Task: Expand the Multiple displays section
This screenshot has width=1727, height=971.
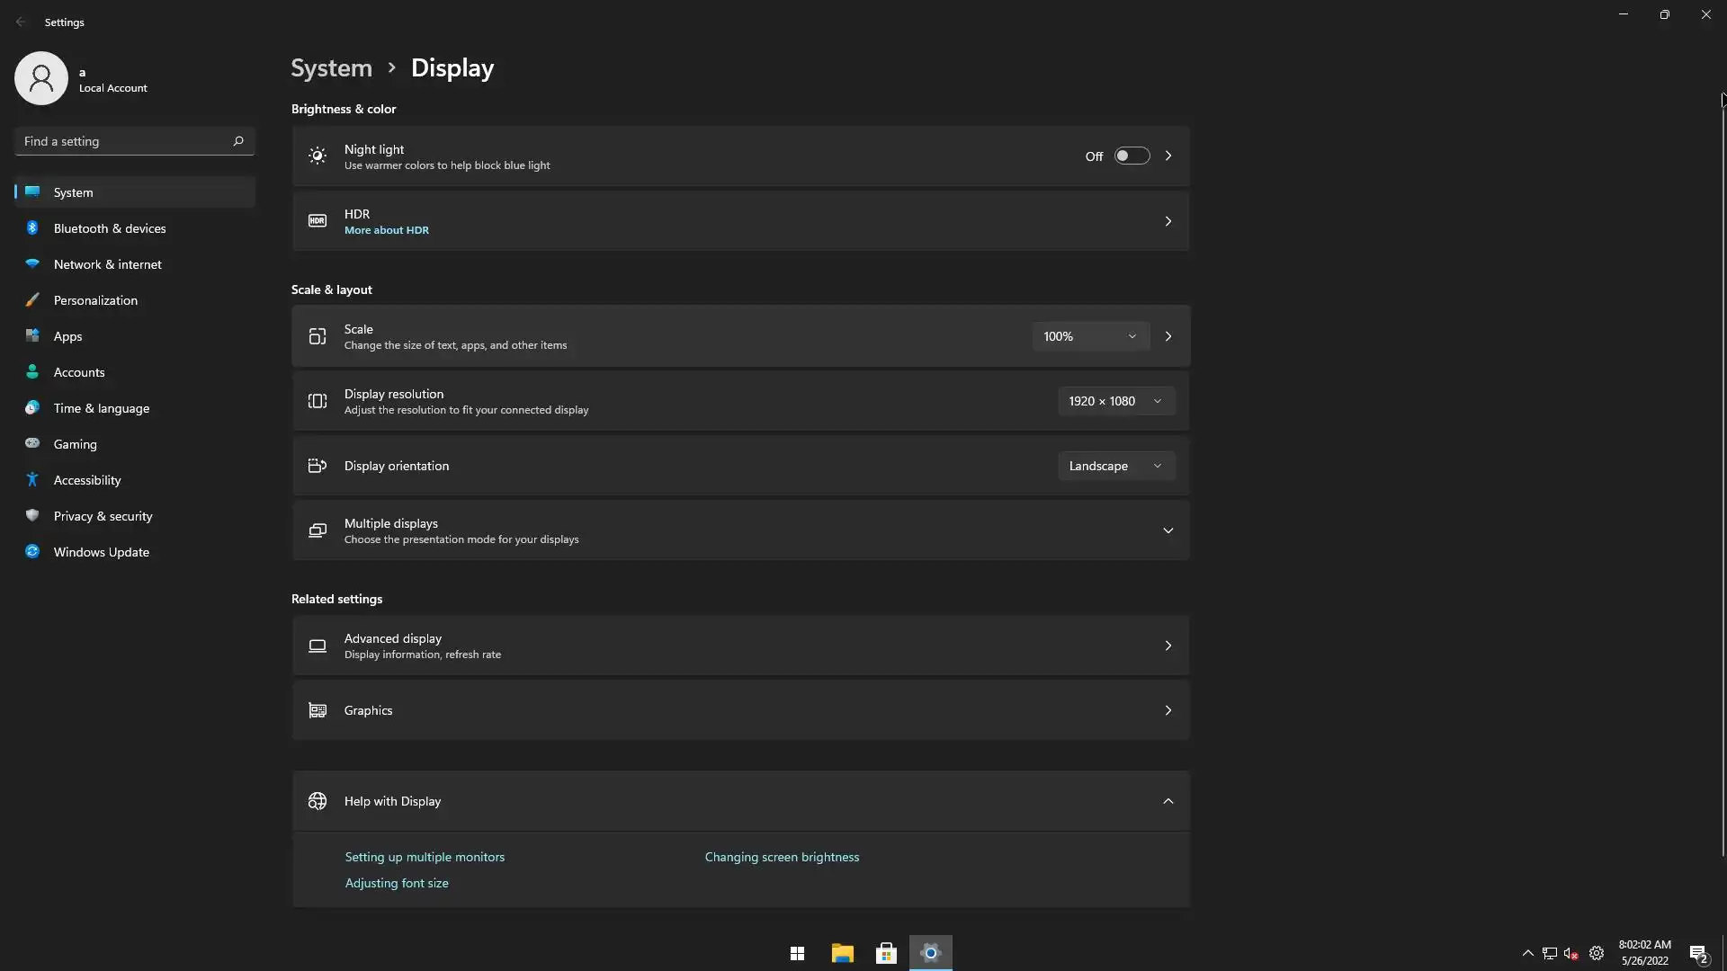Action: pos(1168,530)
